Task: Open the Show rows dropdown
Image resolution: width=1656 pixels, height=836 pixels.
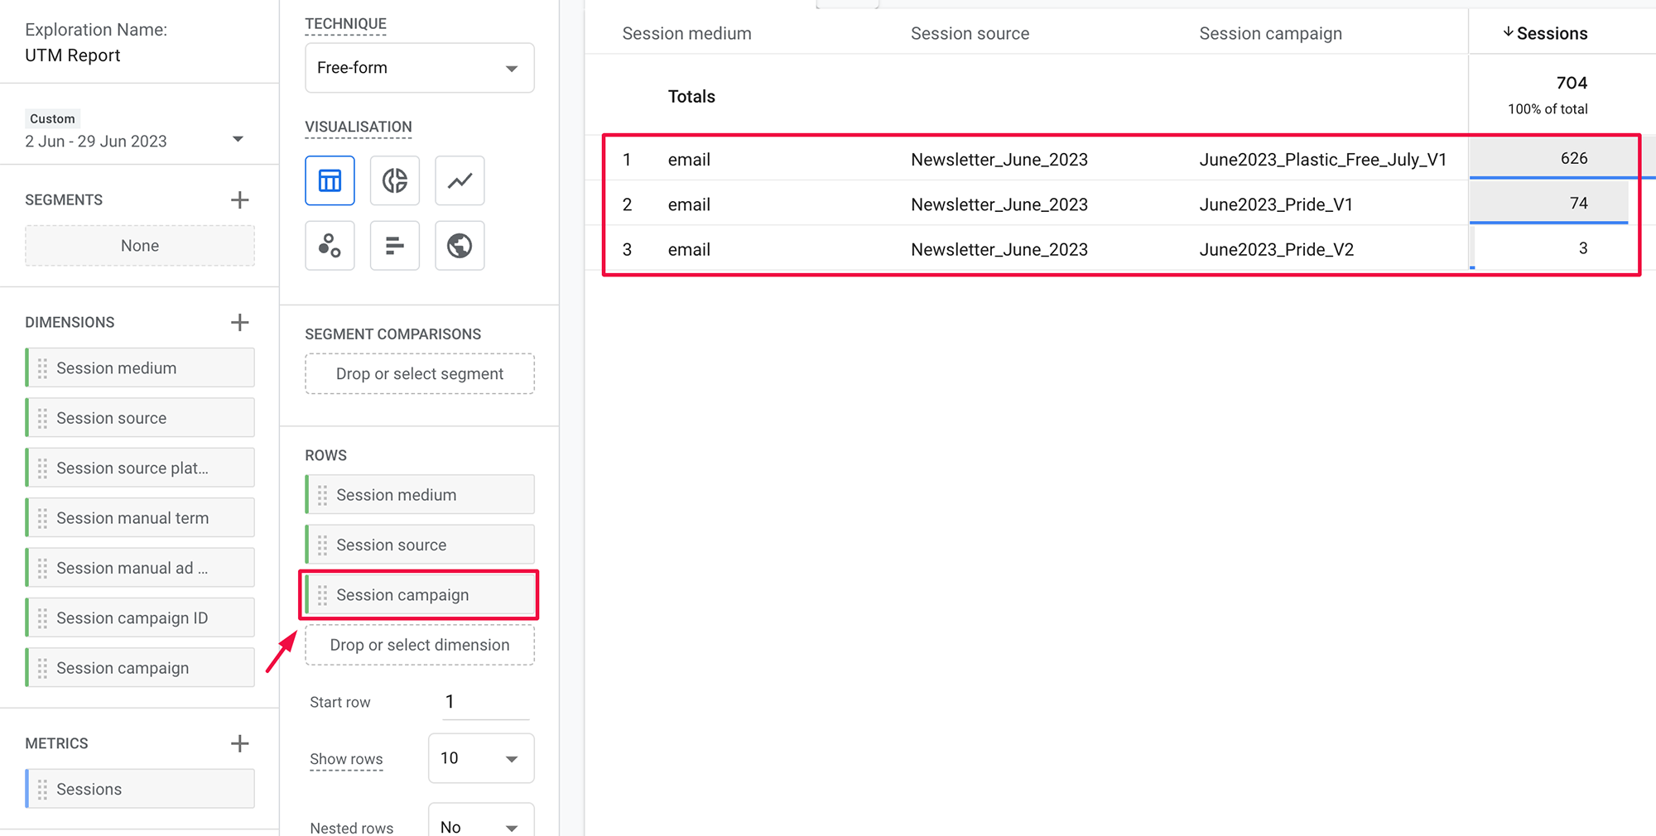Action: tap(481, 758)
